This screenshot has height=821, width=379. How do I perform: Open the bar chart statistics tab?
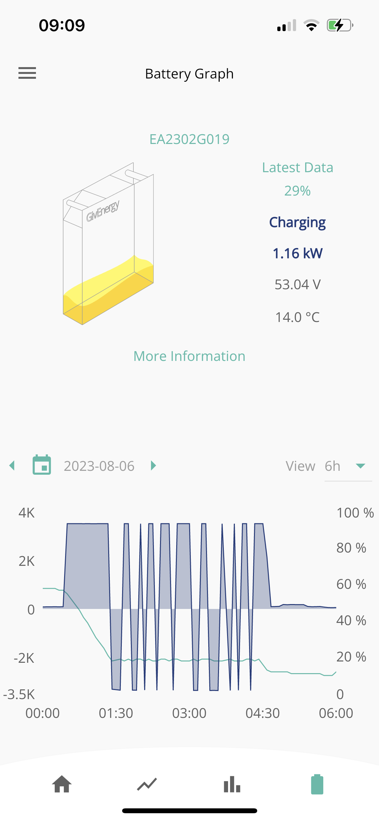click(x=232, y=784)
